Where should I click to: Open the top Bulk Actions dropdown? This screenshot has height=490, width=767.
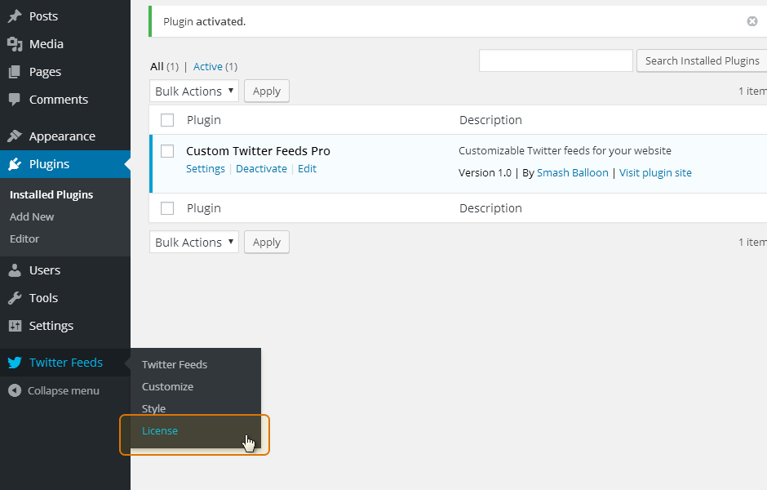pyautogui.click(x=193, y=91)
